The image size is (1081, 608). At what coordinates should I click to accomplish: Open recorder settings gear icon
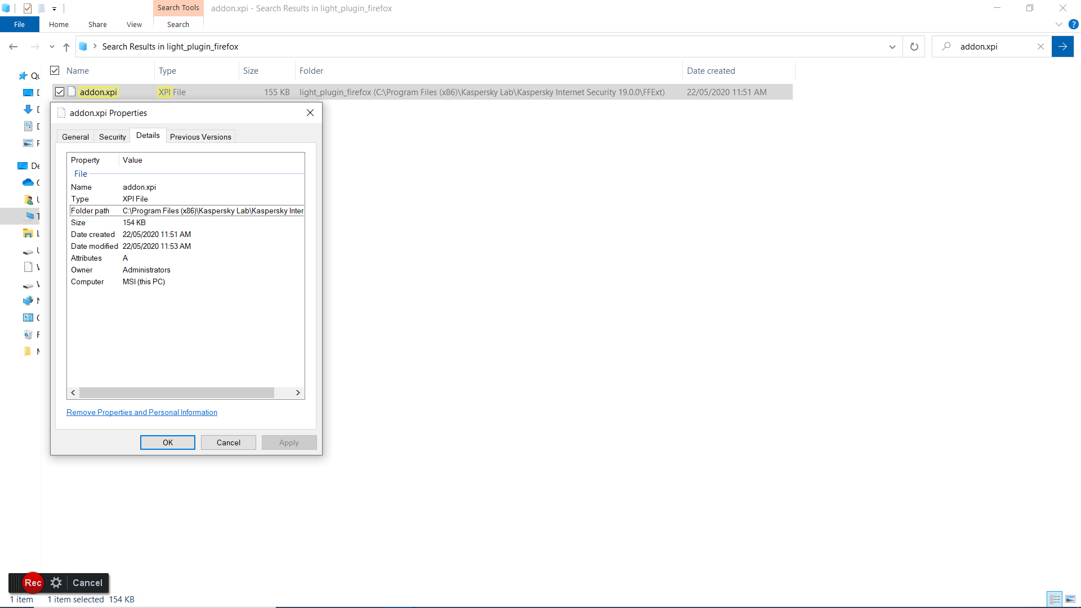56,583
